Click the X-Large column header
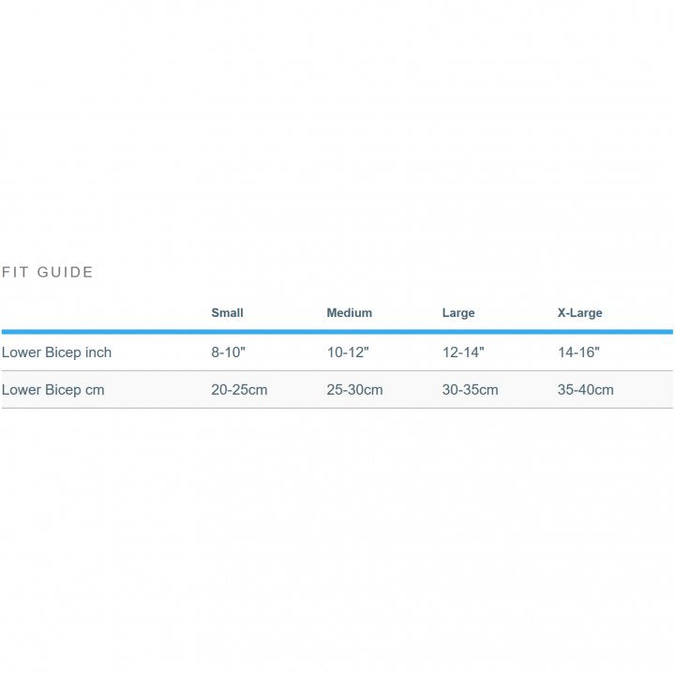Image resolution: width=675 pixels, height=675 pixels. [579, 313]
